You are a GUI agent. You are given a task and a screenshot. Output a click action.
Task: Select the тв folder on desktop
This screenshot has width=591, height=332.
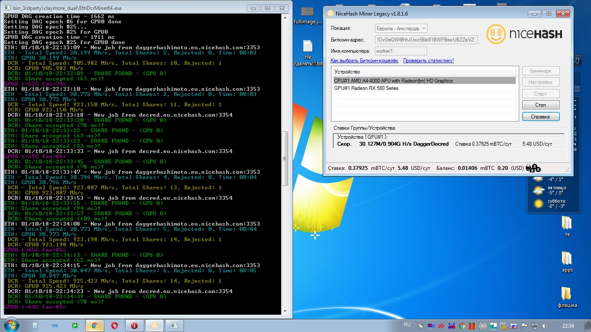pyautogui.click(x=567, y=227)
